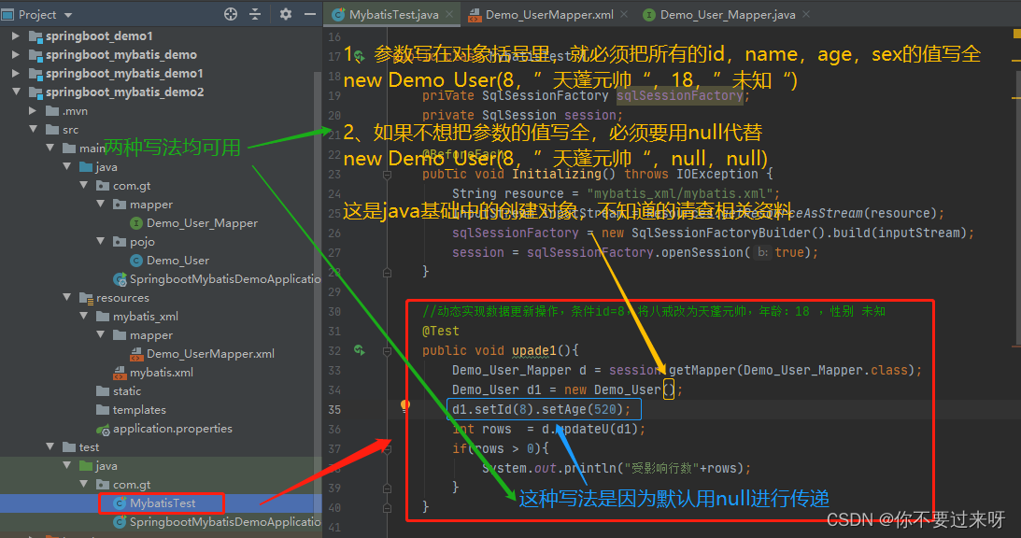Click the run test gutter icon at line 32
Screen dimensions: 1021x538
tap(359, 350)
